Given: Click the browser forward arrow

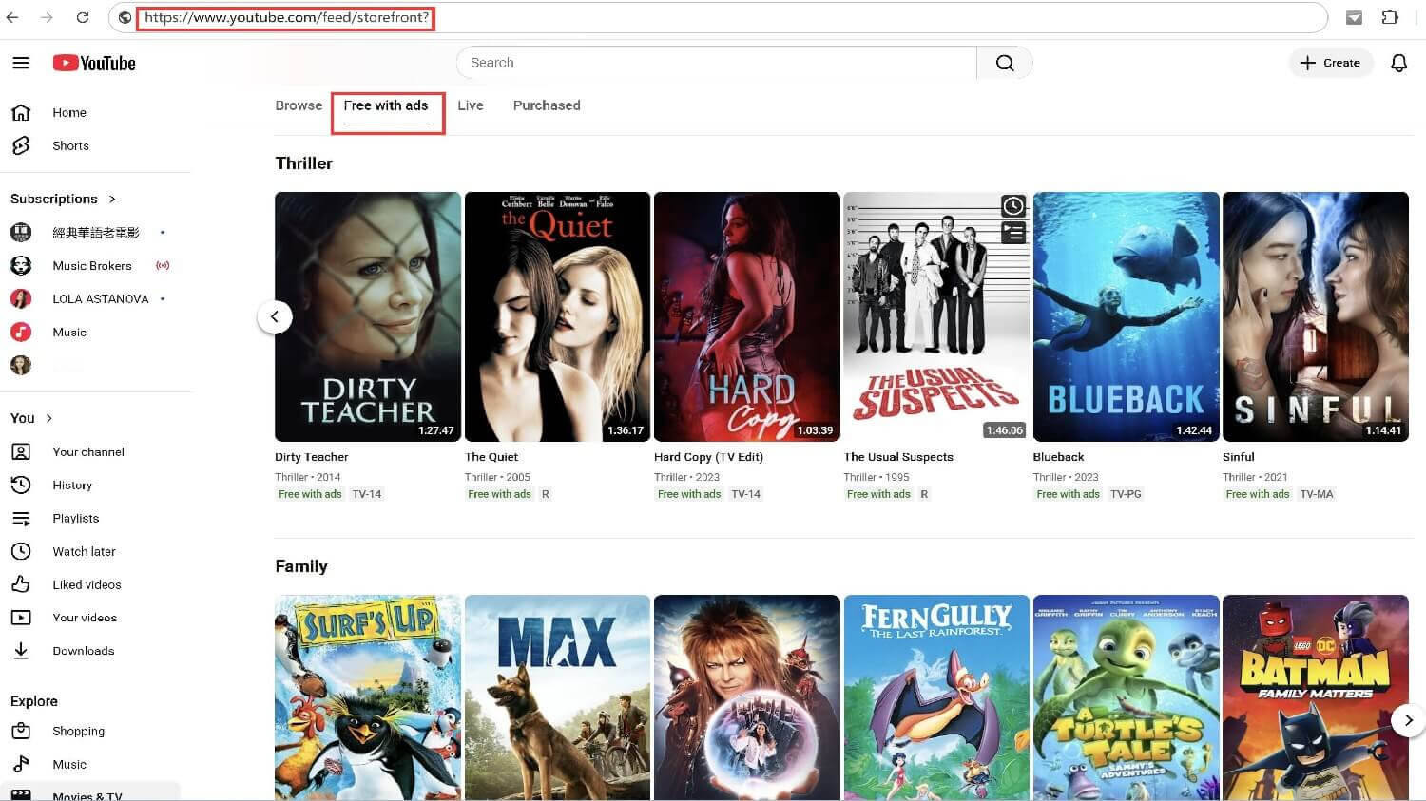Looking at the screenshot, I should coord(47,17).
